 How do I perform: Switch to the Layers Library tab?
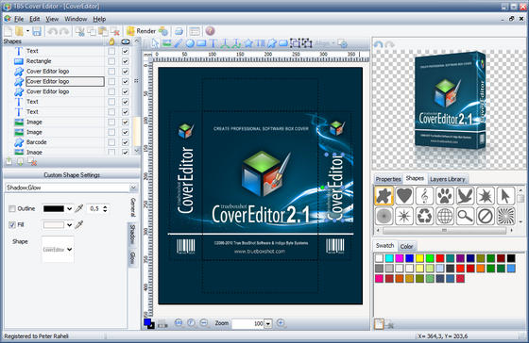(x=448, y=179)
